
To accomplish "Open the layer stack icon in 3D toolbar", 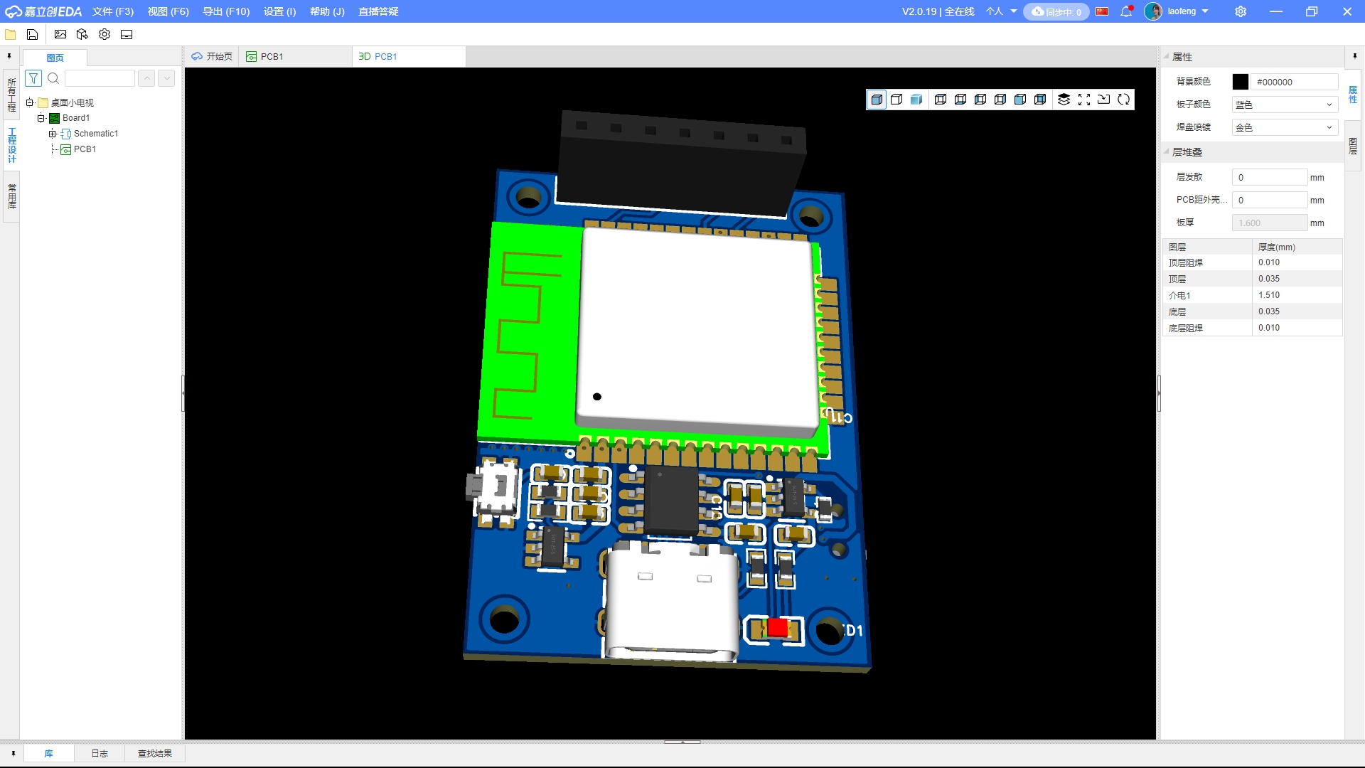I will coord(1064,100).
